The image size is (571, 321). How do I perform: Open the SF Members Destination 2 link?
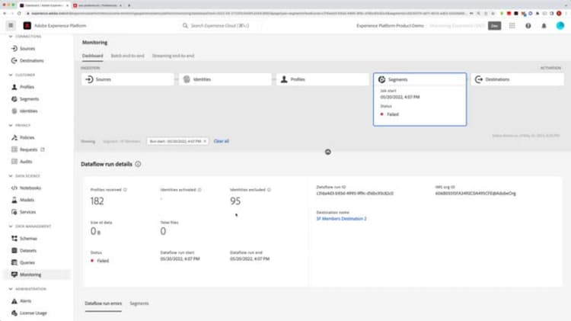pos(342,219)
